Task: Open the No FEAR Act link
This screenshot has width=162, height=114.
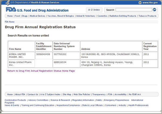Action: click(135, 94)
